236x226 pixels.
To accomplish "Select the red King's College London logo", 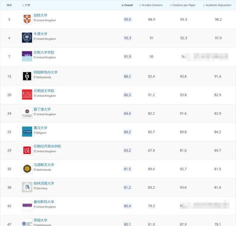I will pyautogui.click(x=27, y=94).
